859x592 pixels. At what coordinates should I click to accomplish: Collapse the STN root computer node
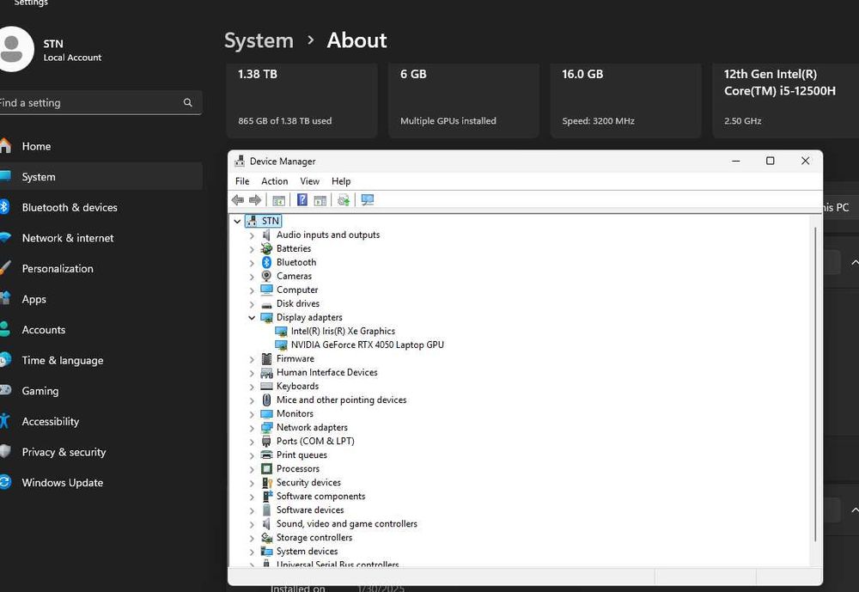(x=237, y=221)
